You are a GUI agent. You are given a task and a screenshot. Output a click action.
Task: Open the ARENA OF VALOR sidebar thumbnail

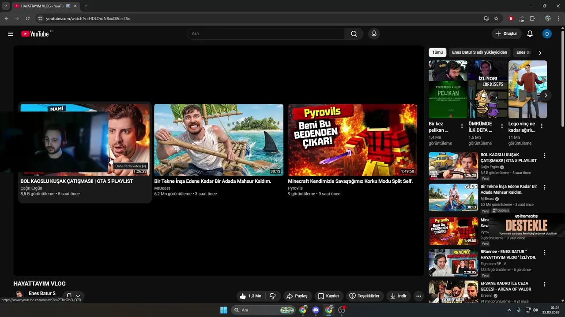coord(453,292)
